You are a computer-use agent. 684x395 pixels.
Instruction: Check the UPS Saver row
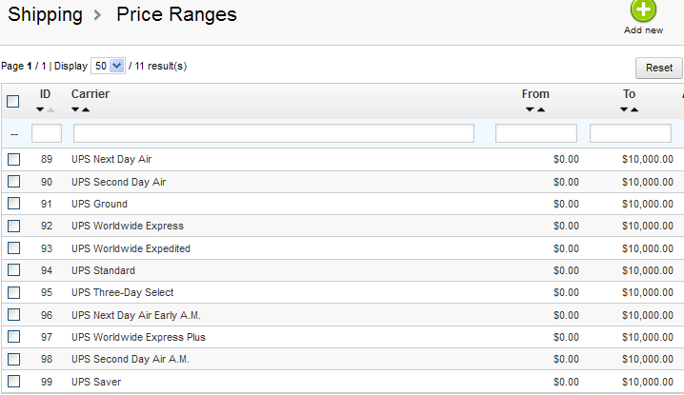(x=14, y=382)
